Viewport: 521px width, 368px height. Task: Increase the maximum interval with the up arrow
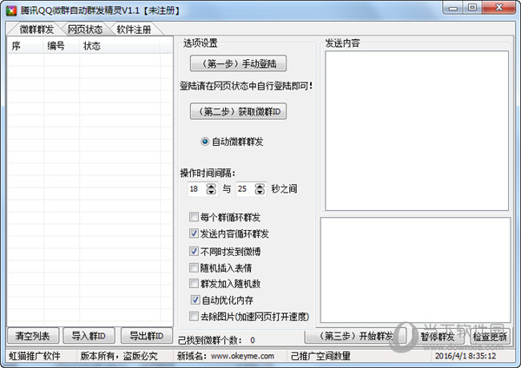260,186
